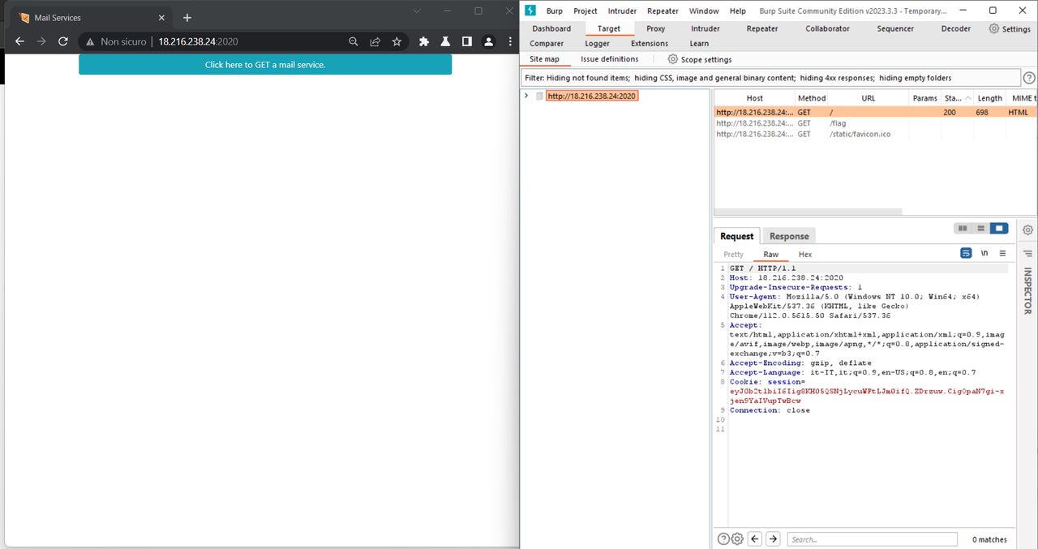This screenshot has height=549, width=1038.
Task: Open Inspector settings gear icon
Action: pos(1027,229)
